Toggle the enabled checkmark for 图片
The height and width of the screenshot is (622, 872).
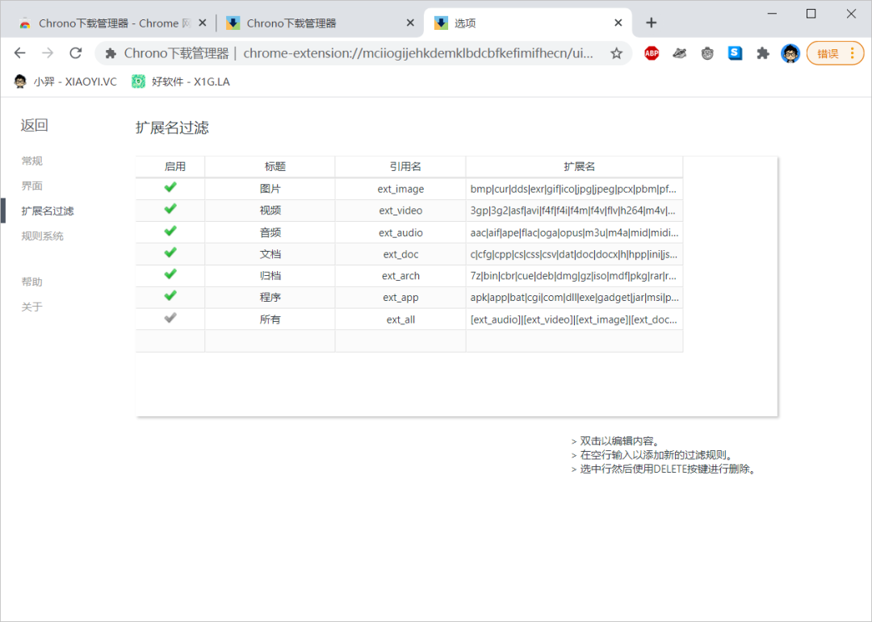click(x=170, y=187)
